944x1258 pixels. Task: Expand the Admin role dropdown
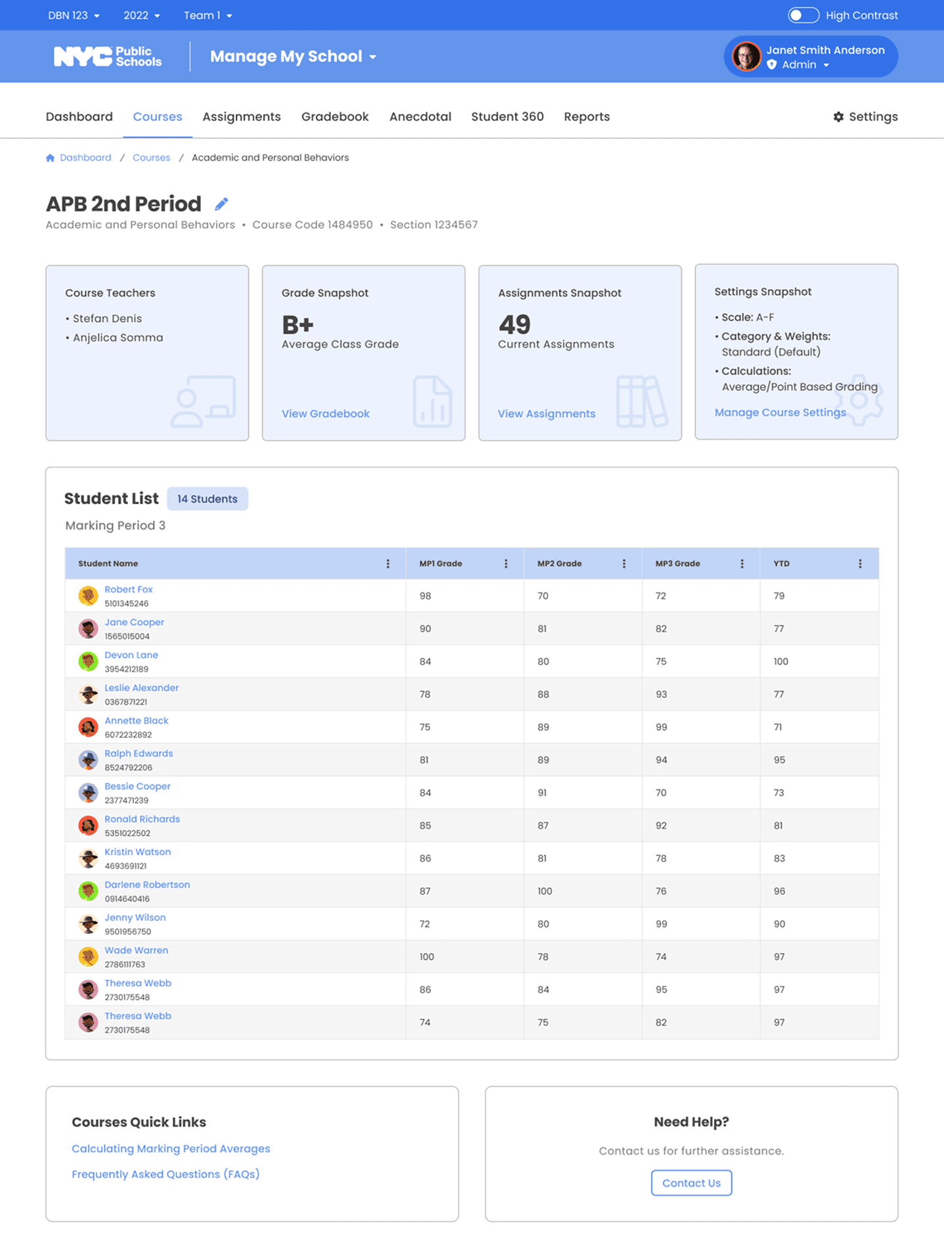[805, 64]
